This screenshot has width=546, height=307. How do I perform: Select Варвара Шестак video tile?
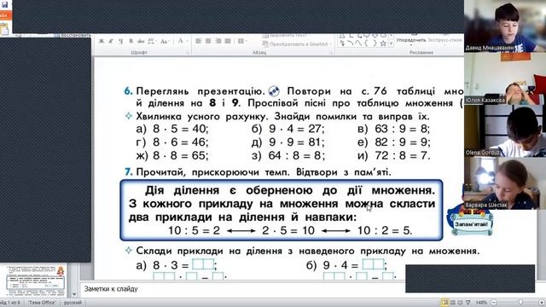tap(505, 183)
